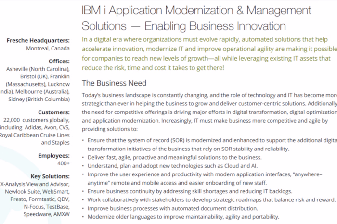Click the line starting 'the need for competitive offerings'
Viewport: 337px width, 224px height.
(x=209, y=112)
